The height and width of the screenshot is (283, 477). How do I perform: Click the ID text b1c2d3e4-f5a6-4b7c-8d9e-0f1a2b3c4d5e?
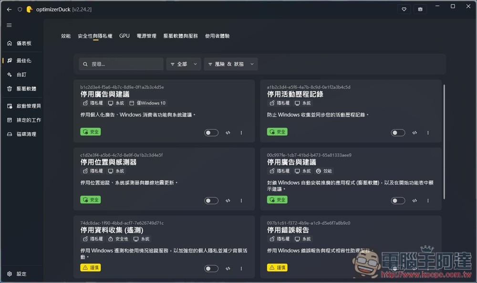(x=122, y=87)
